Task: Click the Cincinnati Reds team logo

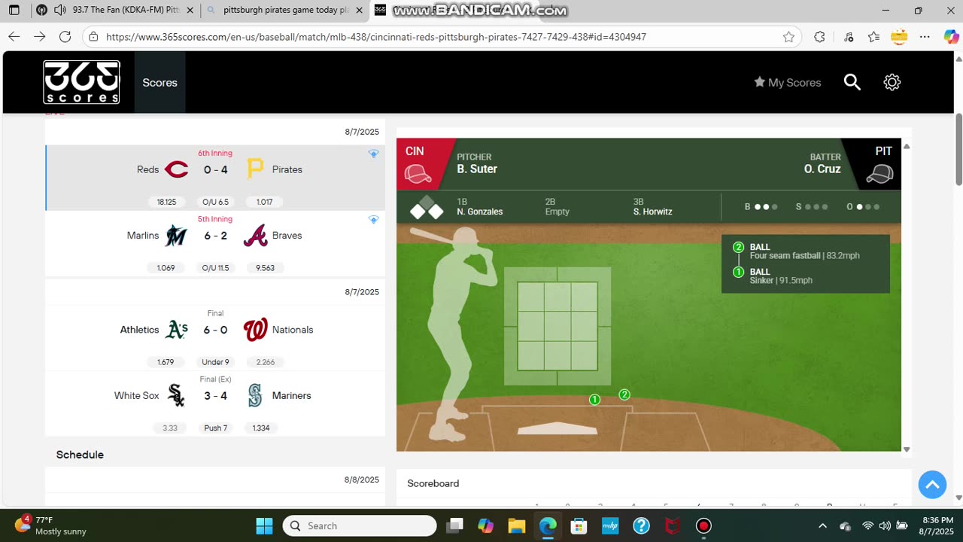Action: tap(176, 169)
